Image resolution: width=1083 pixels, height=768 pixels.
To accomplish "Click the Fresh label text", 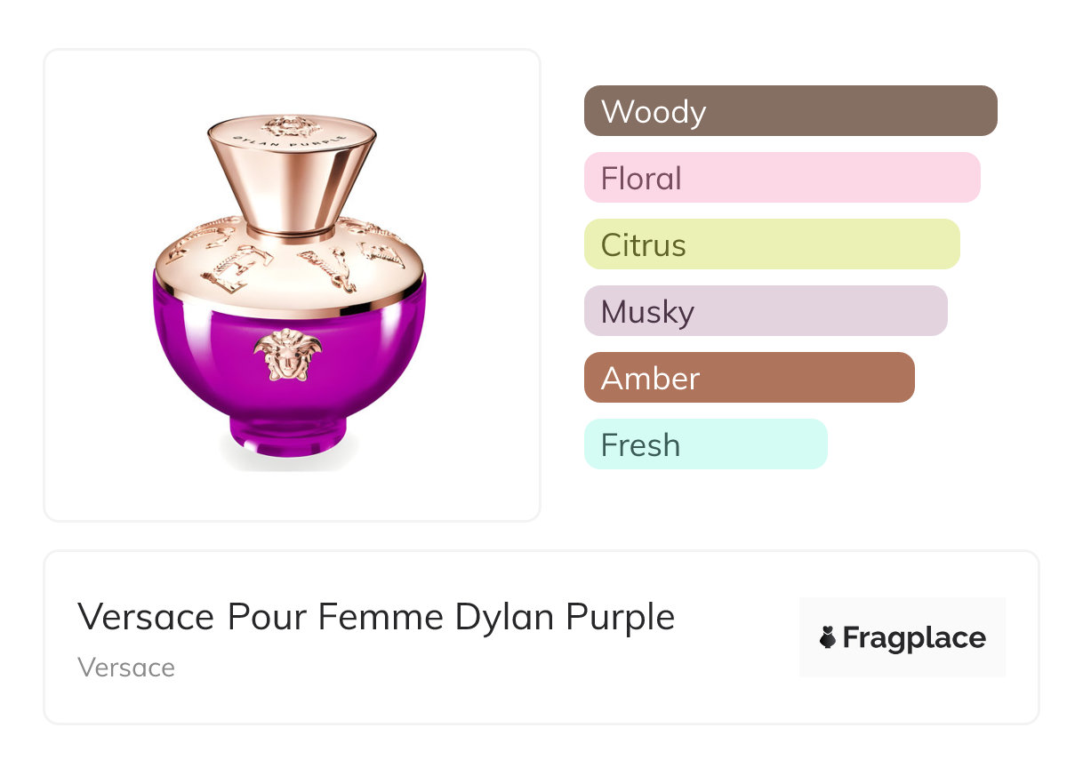I will pos(640,445).
